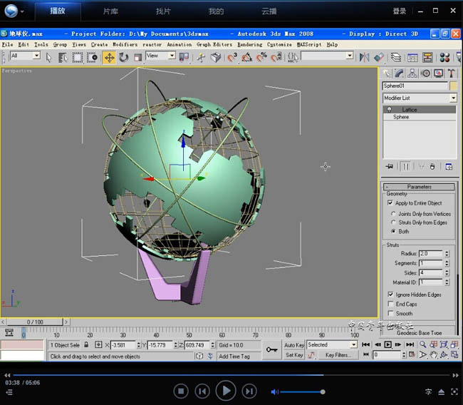Screen dimensions: 463x405
Task: Open the Modifiers menu
Action: click(125, 44)
